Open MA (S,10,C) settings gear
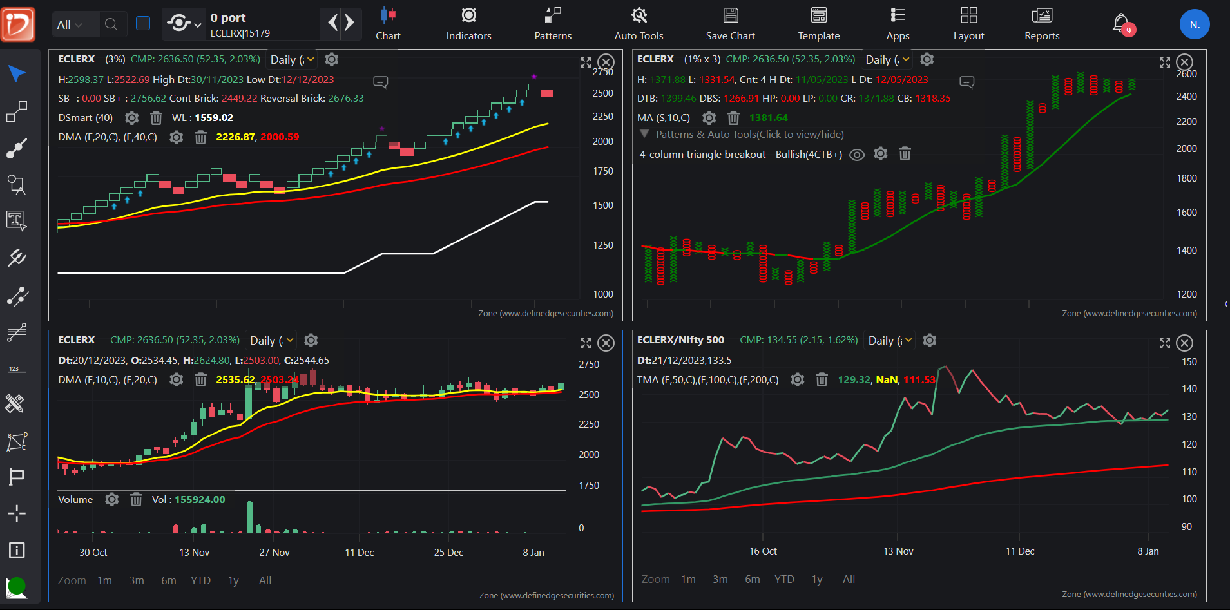The height and width of the screenshot is (610, 1230). [x=709, y=118]
